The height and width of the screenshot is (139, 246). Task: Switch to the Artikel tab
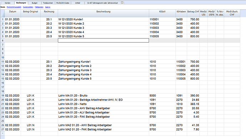point(78,3)
